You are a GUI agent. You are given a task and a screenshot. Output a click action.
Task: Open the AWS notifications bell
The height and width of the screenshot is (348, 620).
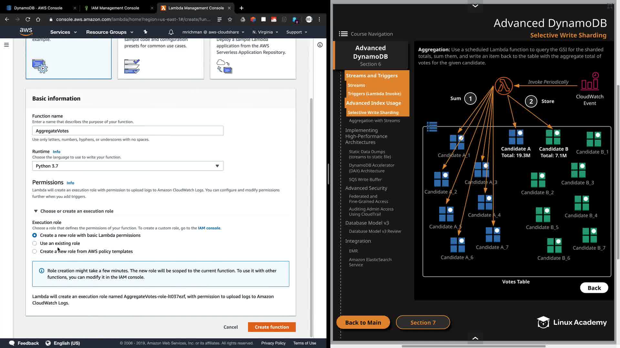(x=171, y=32)
